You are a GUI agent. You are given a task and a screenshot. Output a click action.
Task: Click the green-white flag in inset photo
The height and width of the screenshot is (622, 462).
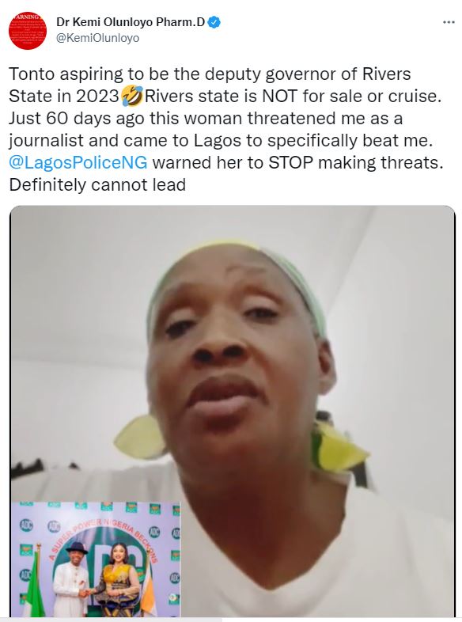coord(31,583)
